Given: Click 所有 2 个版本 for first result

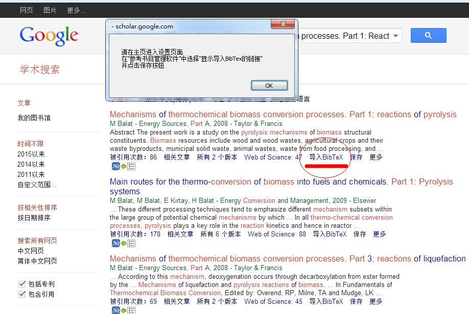Looking at the screenshot, I should (217, 157).
